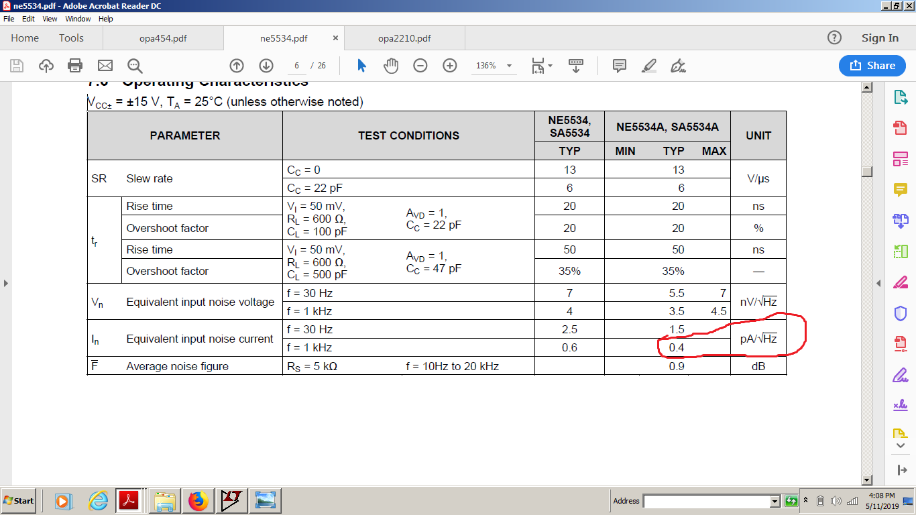Collapse right tools pane with arrow
This screenshot has height=515, width=916.
tap(901, 471)
